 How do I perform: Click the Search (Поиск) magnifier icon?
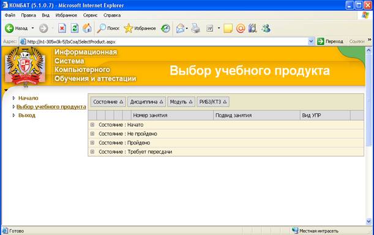(101, 28)
